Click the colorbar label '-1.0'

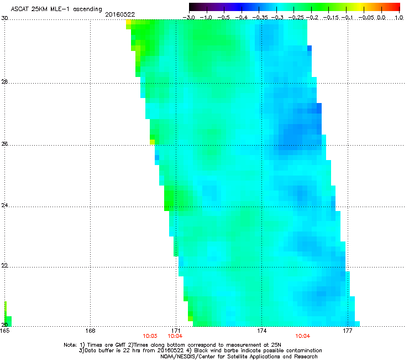(x=206, y=18)
